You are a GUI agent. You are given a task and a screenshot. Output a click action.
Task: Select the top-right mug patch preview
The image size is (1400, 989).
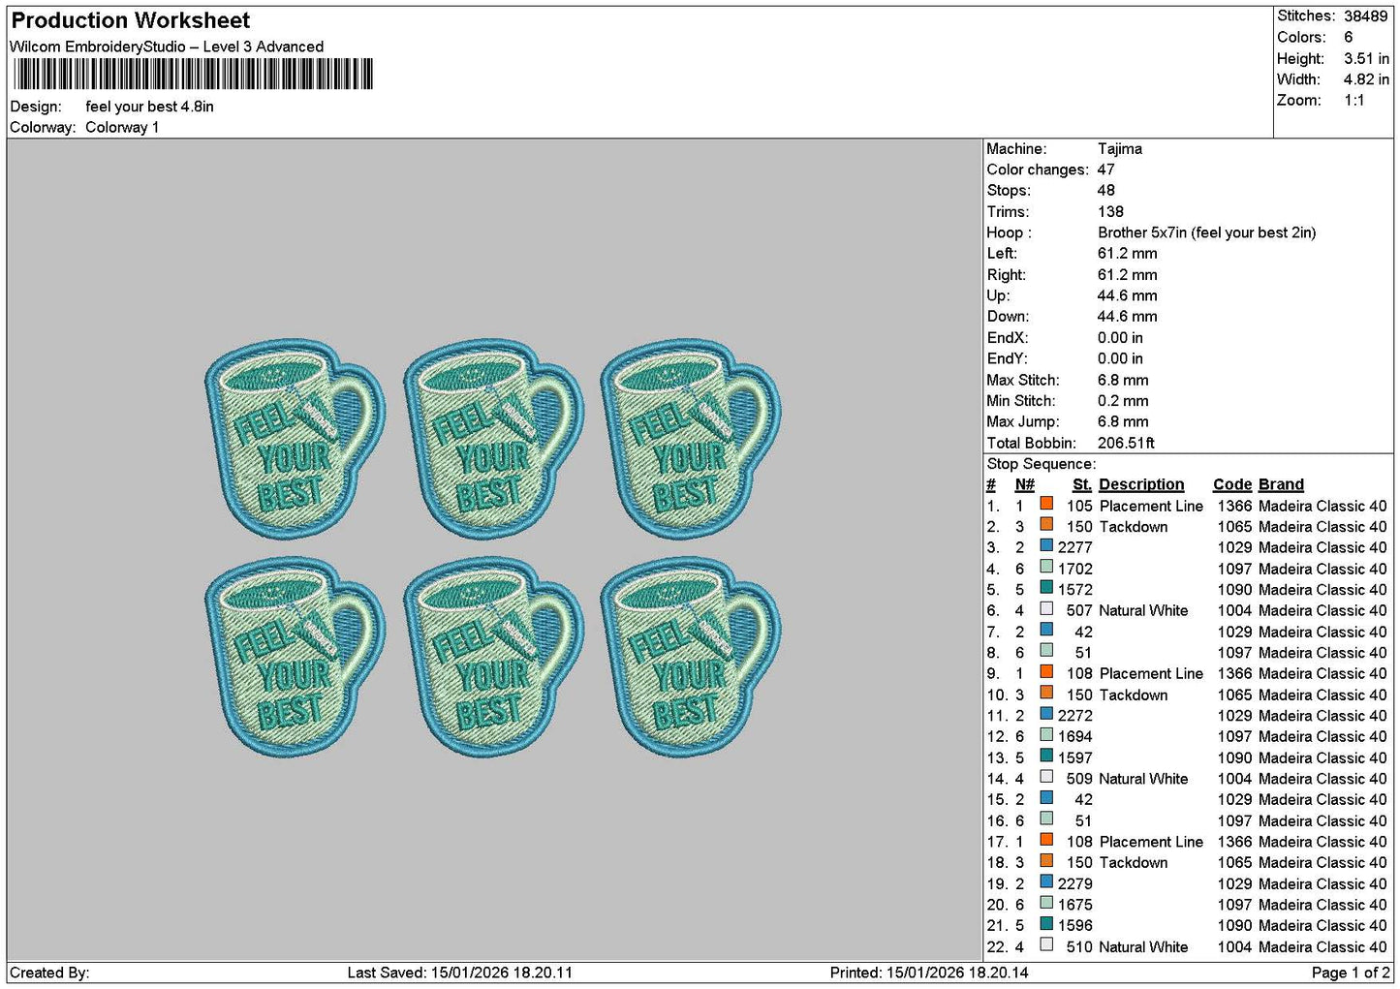(691, 438)
